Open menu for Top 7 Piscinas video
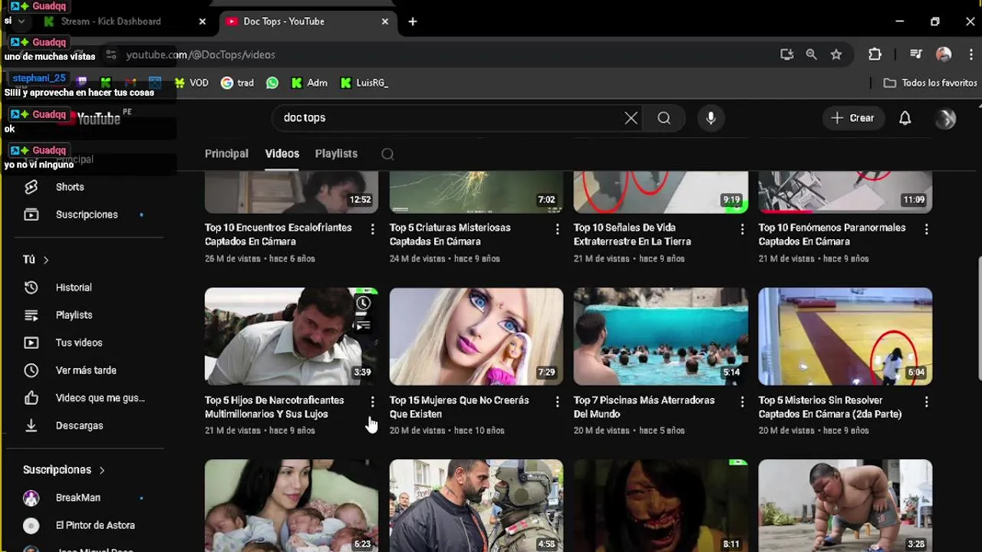Viewport: 982px width, 552px height. click(742, 402)
